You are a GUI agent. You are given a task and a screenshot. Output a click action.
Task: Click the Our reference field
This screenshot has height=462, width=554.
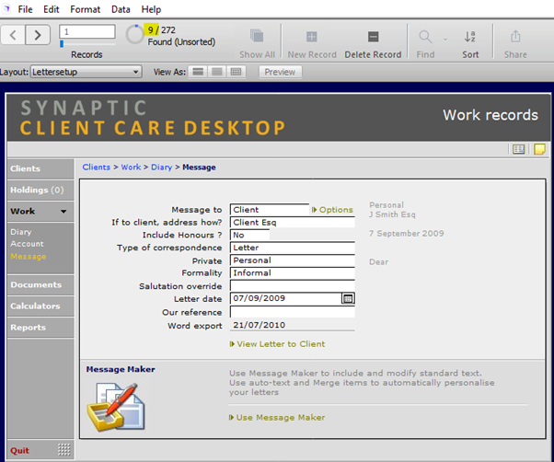tap(293, 312)
